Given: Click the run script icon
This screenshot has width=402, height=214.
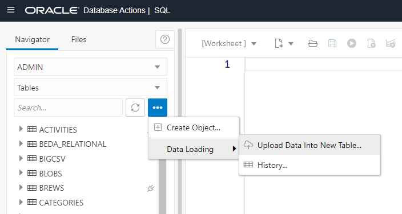Looking at the screenshot, I should click(x=371, y=43).
